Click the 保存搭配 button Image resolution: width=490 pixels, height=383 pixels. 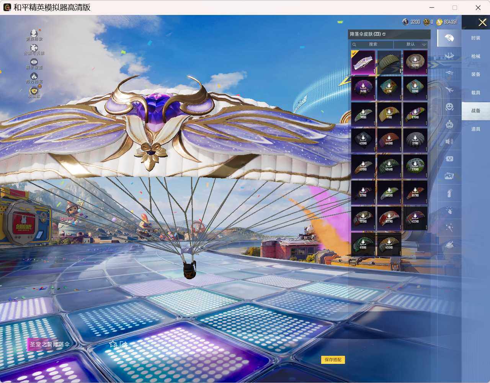(333, 360)
